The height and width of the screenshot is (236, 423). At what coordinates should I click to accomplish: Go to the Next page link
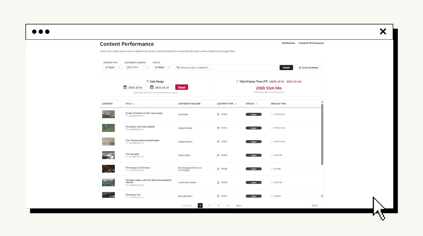[x=239, y=206]
